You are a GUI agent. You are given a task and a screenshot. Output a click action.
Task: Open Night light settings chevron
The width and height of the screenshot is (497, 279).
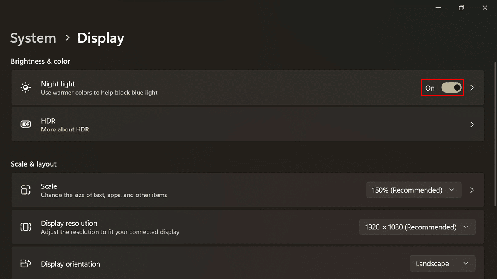pos(472,88)
